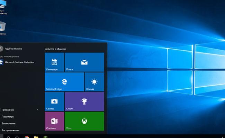Open File Explorer from the taskbar

[x=36, y=137]
